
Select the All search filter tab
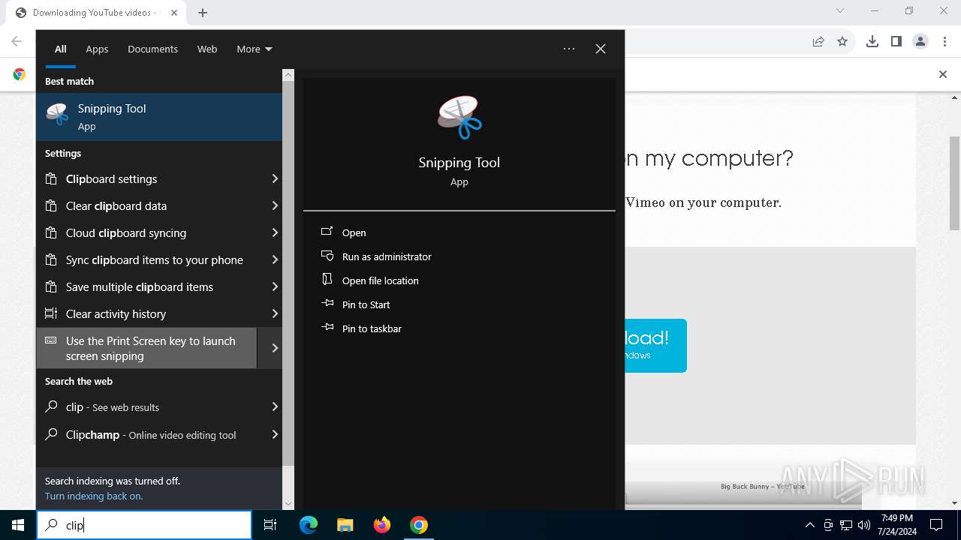tap(61, 49)
